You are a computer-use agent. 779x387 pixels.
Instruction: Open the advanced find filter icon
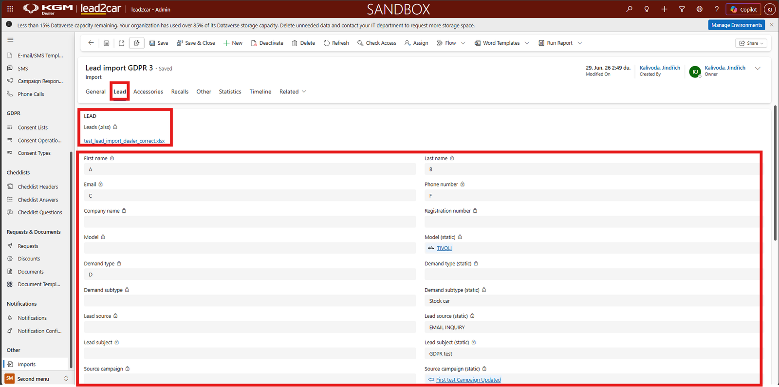[x=682, y=9]
